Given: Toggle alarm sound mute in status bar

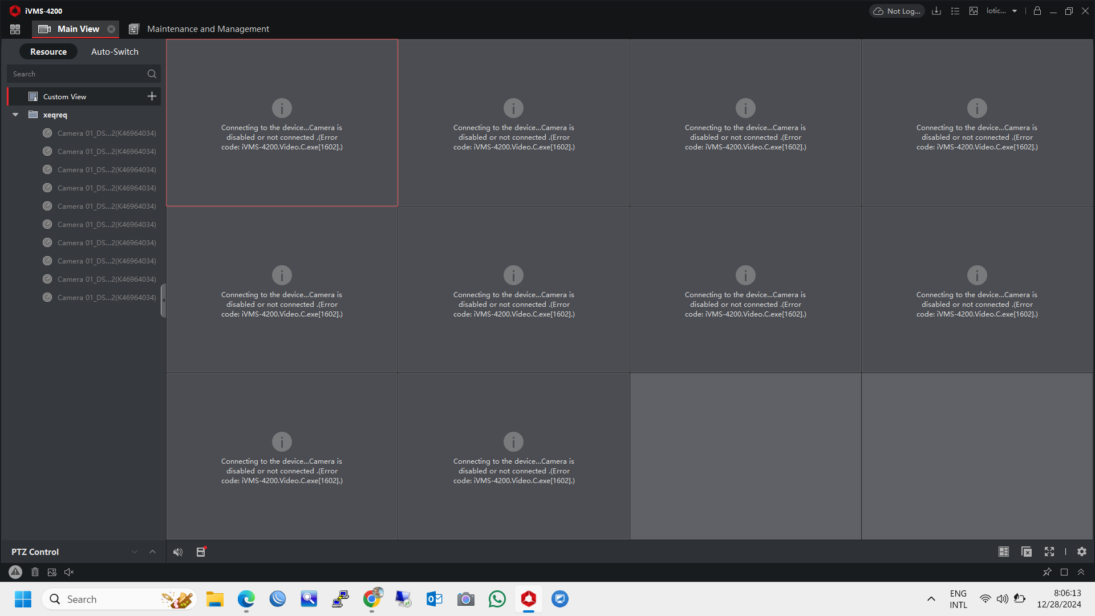Looking at the screenshot, I should click(69, 572).
